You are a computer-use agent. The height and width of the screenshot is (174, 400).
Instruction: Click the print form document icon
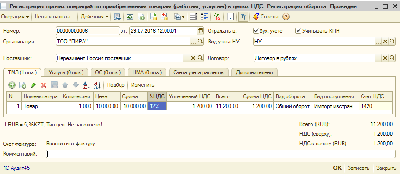230,17
